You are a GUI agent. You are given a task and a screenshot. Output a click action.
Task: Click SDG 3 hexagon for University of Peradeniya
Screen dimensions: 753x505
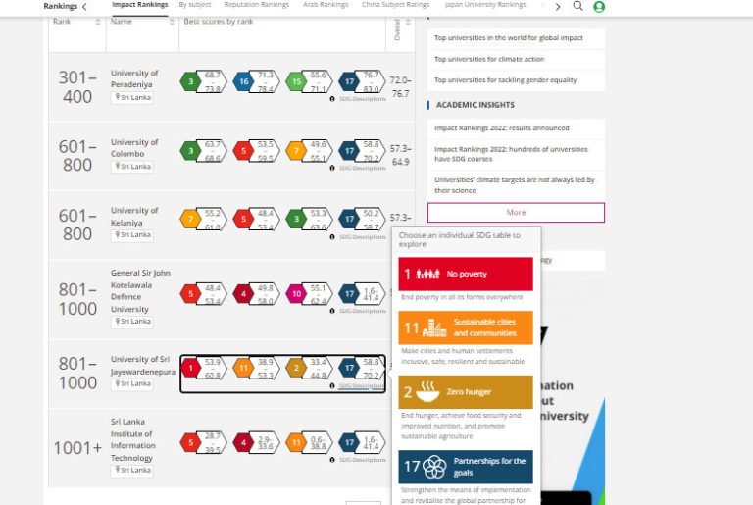click(x=191, y=81)
